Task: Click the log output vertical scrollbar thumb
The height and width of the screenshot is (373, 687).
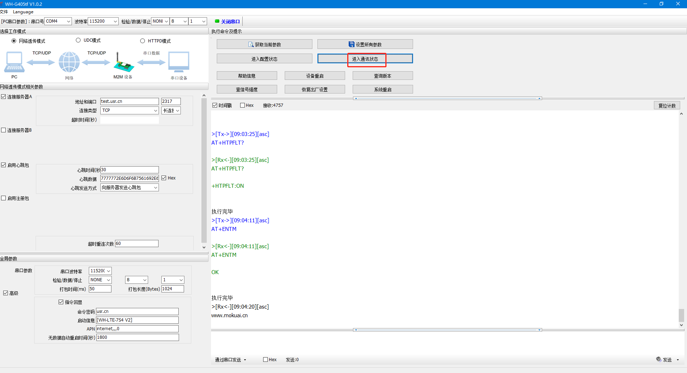Action: click(x=681, y=315)
